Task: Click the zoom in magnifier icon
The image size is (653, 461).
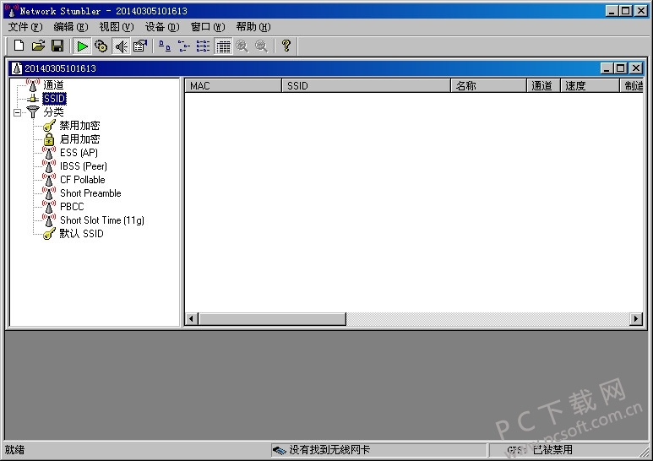Action: 242,46
